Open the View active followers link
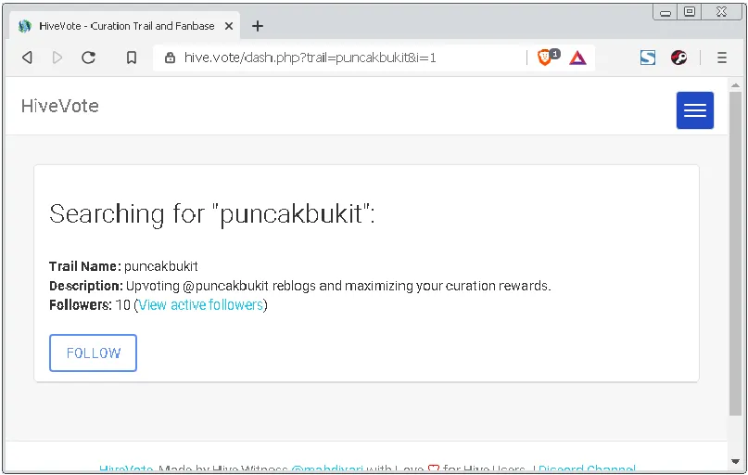 pyautogui.click(x=201, y=304)
